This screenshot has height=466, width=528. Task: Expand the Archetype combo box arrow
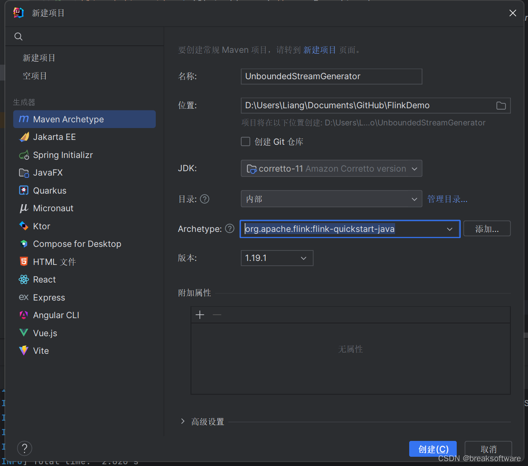(450, 229)
